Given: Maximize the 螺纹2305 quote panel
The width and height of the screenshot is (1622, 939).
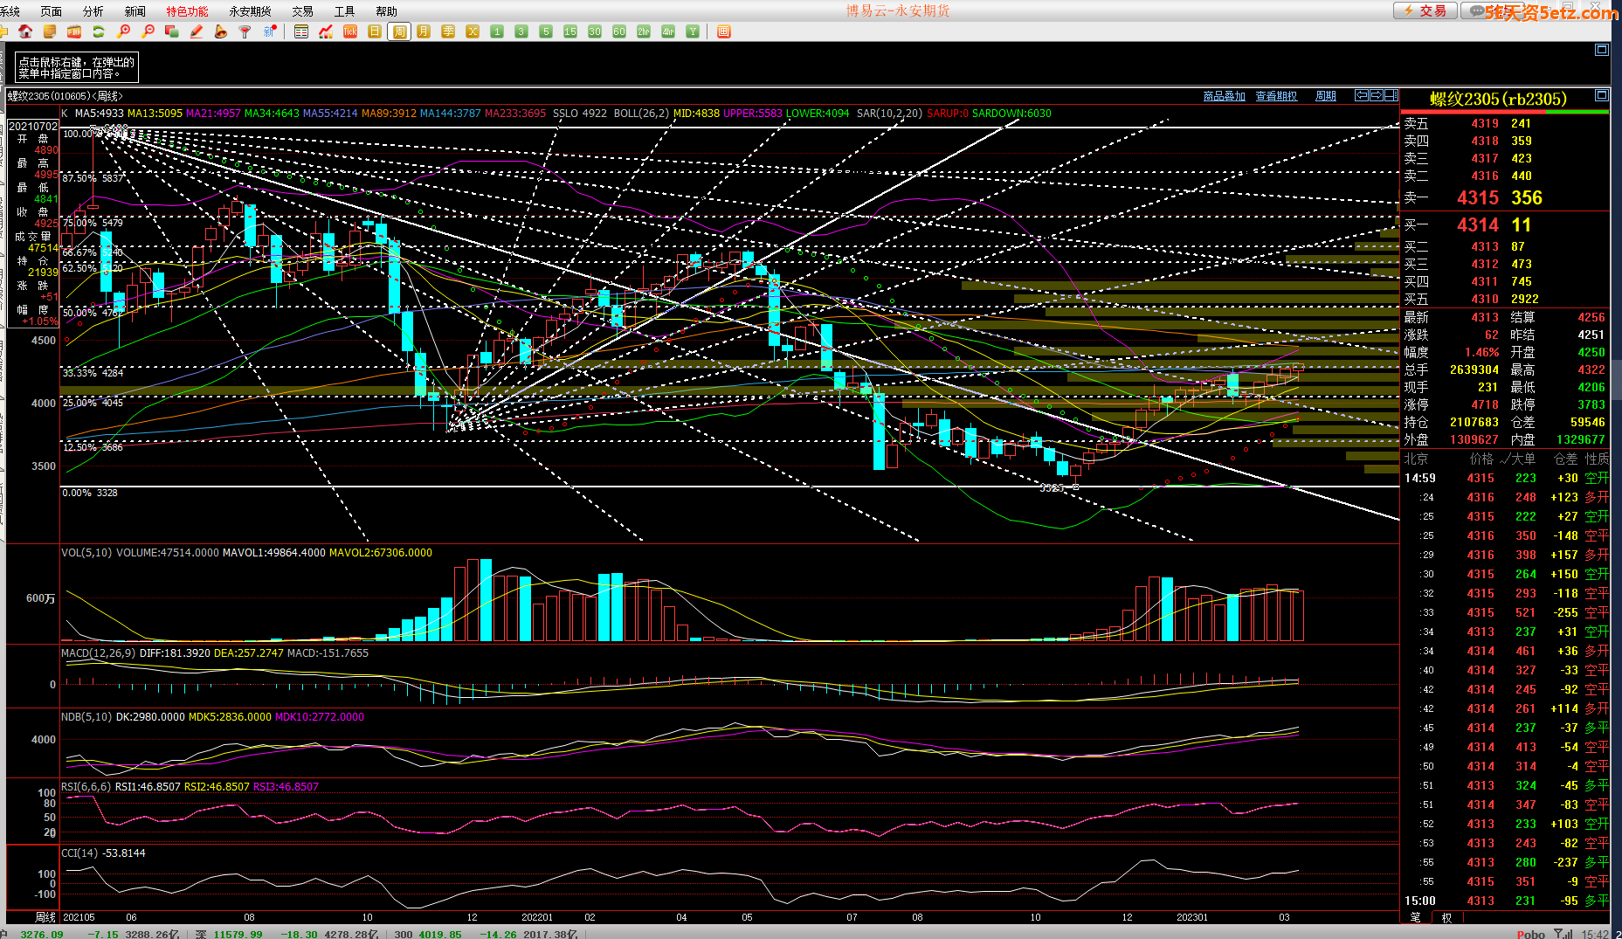Looking at the screenshot, I should point(1601,95).
